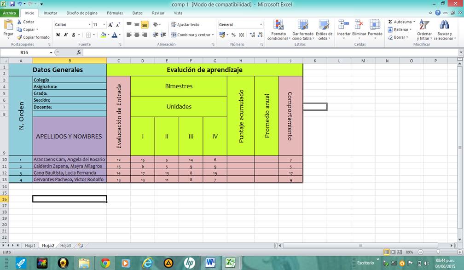The width and height of the screenshot is (464, 270).
Task: Click the Ajustar texto wrap icon
Action: 173,25
